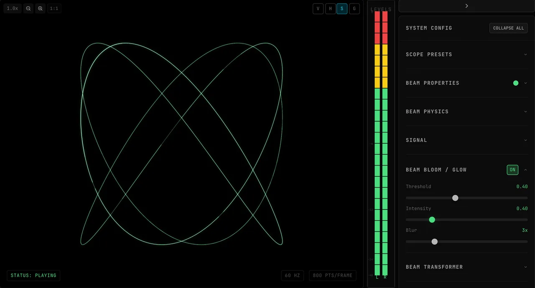Click the System Config heading
This screenshot has width=535, height=288.
click(x=429, y=28)
